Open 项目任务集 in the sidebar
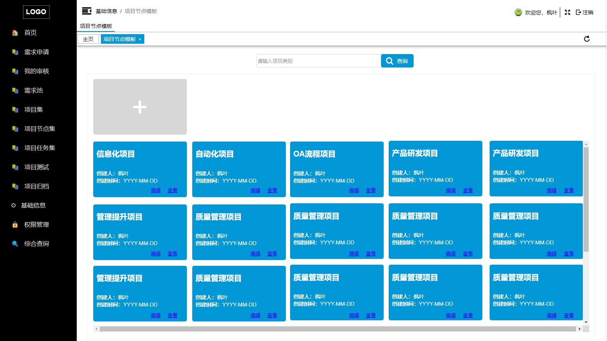 [40, 148]
